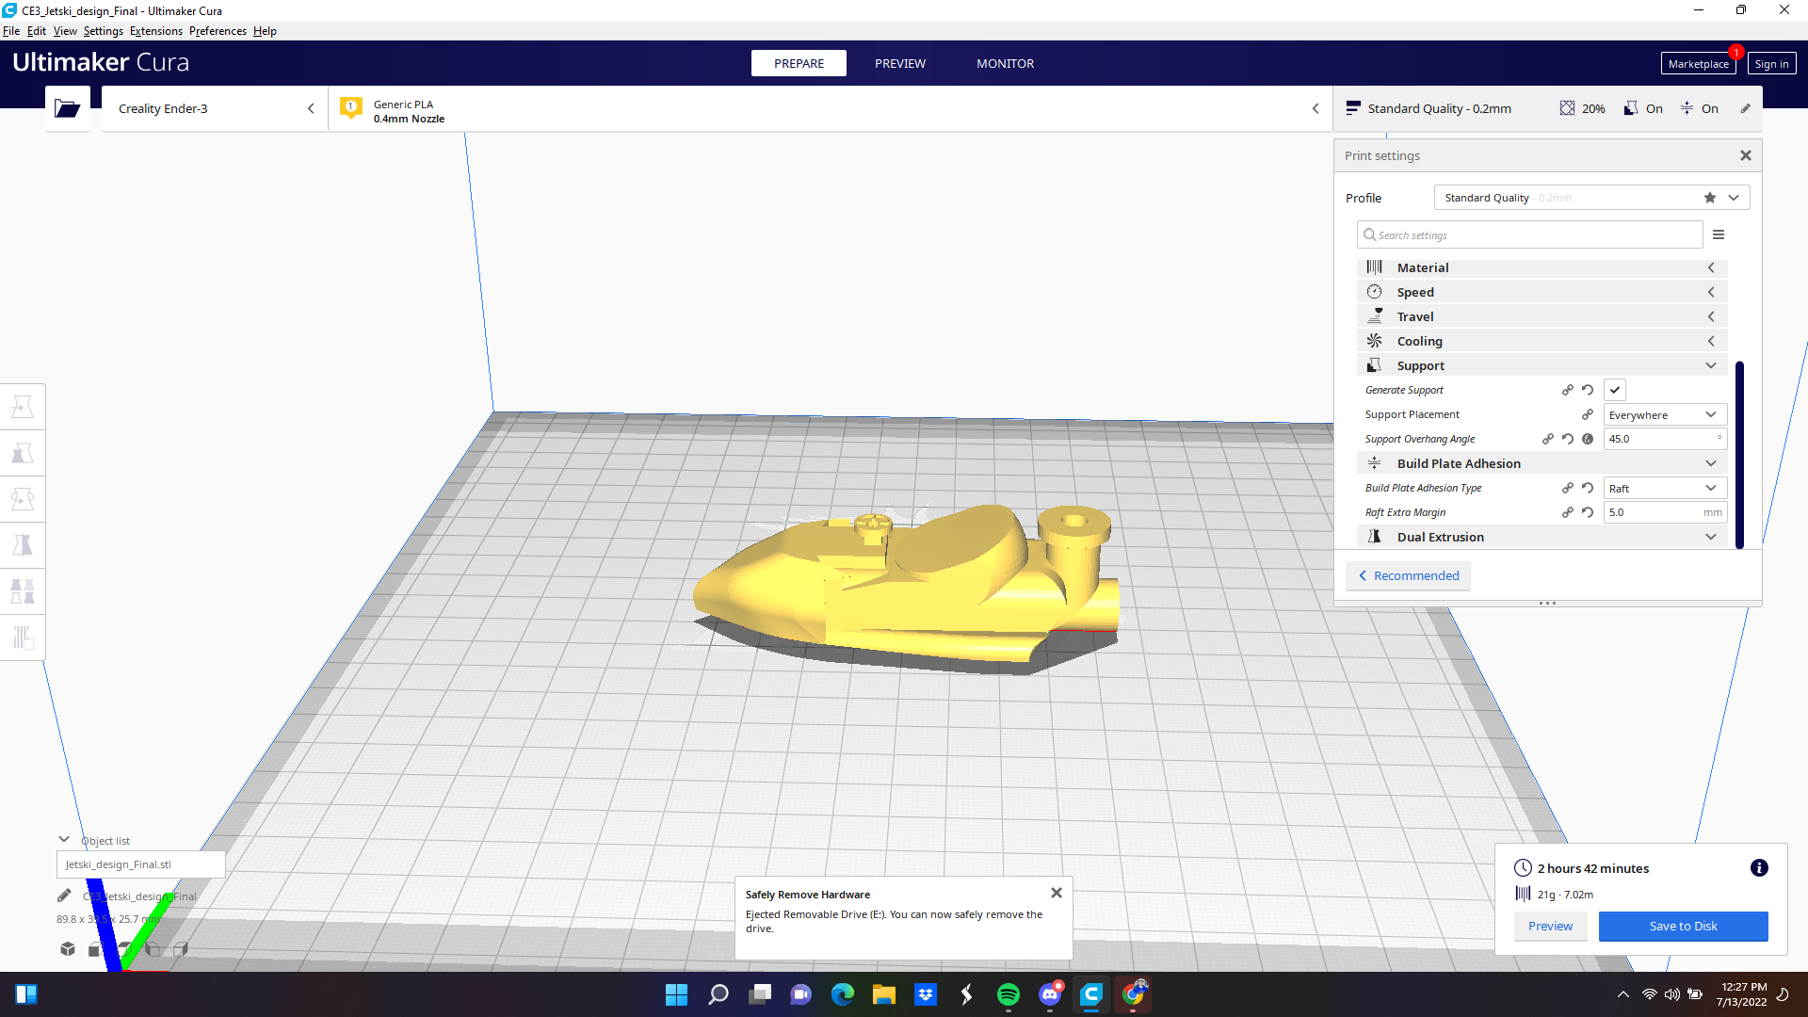Viewport: 1808px width, 1017px height.
Task: Open the Support Blocker tool
Action: tap(23, 638)
